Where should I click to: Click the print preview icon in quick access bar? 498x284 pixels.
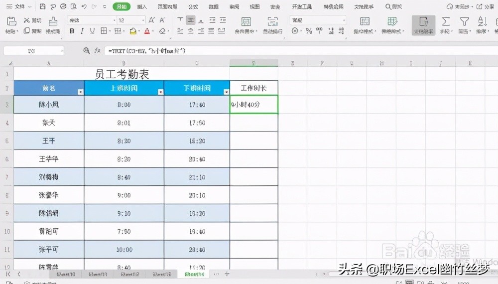point(73,6)
